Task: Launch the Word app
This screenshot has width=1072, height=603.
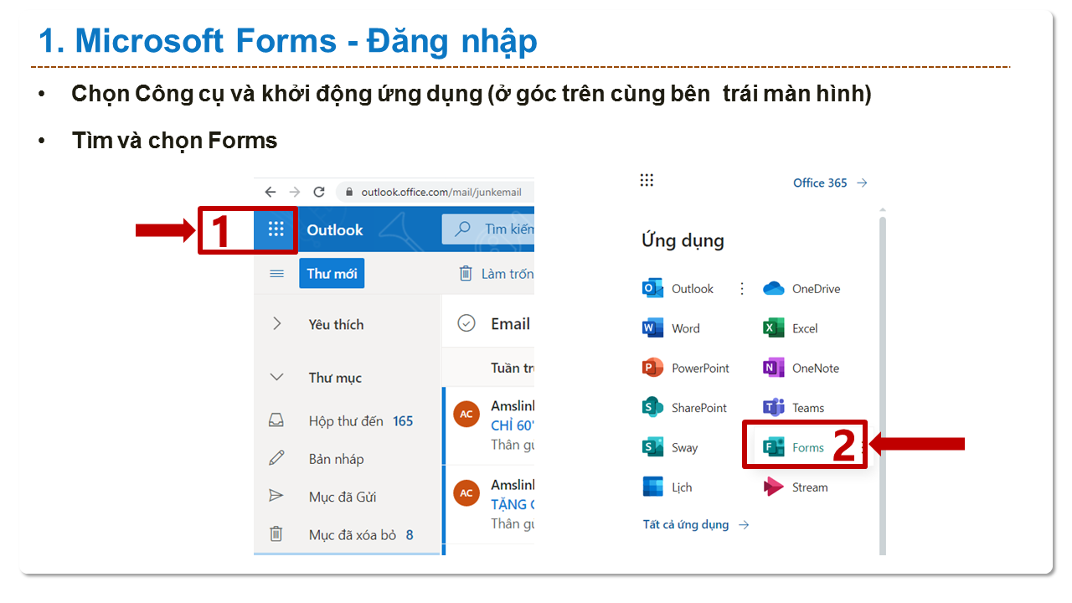Action: 671,328
